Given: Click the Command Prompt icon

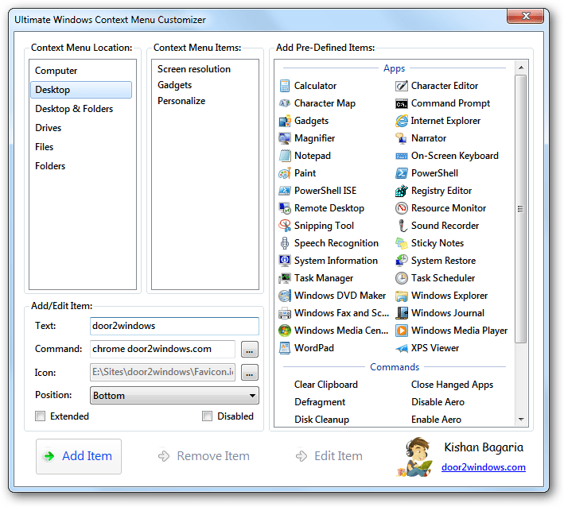Looking at the screenshot, I should pyautogui.click(x=402, y=104).
